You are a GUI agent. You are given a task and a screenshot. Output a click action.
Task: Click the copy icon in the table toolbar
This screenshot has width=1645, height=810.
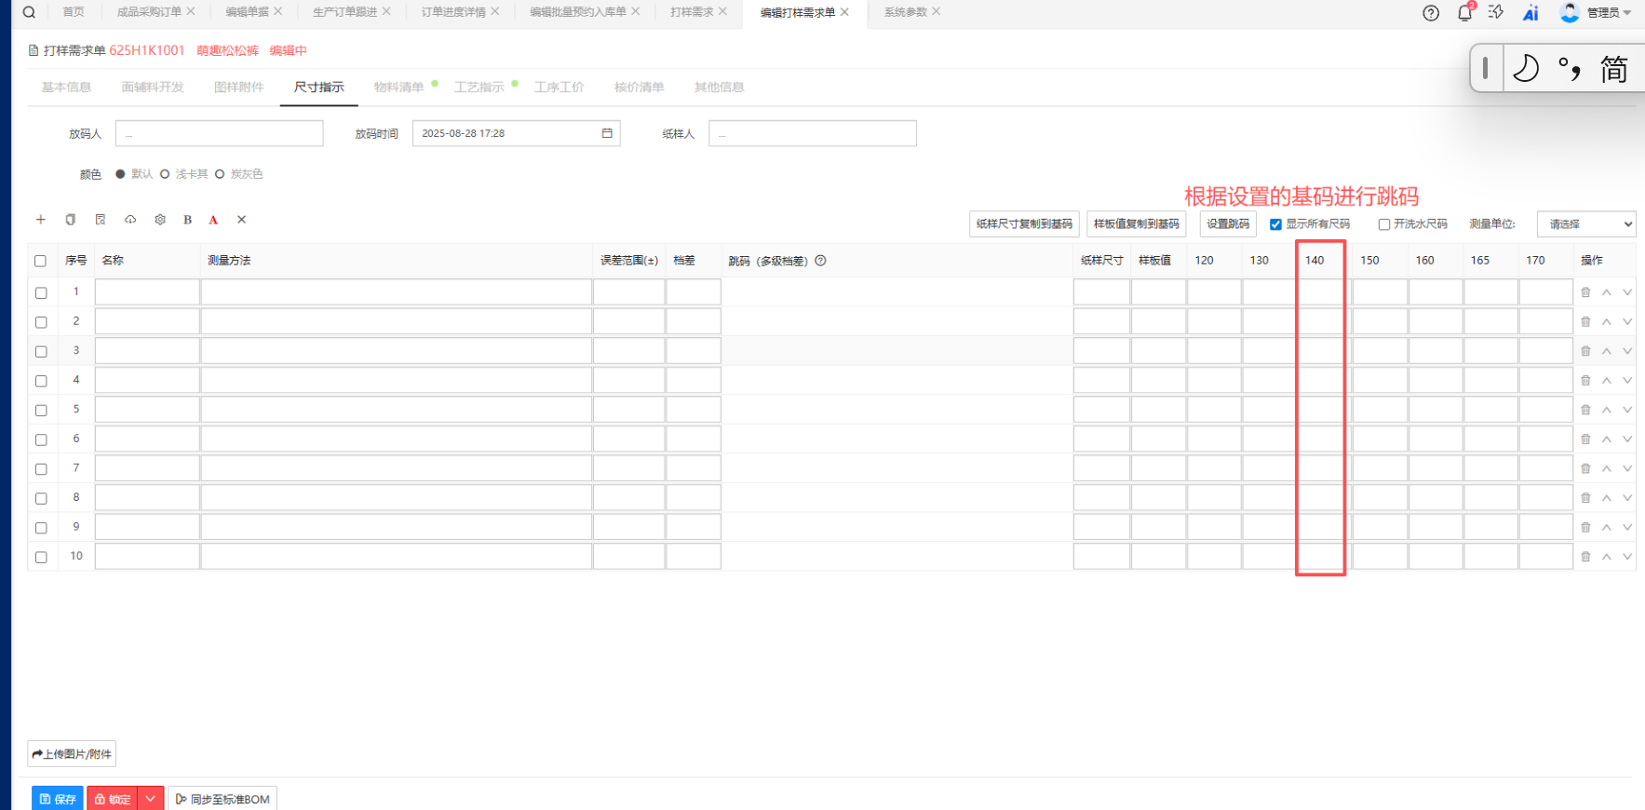click(70, 220)
